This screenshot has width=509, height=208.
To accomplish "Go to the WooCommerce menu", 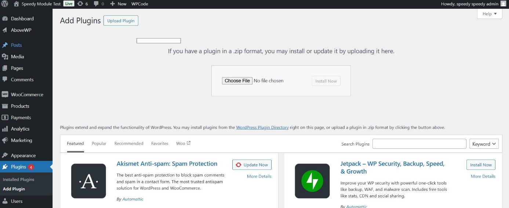I will pos(26,94).
